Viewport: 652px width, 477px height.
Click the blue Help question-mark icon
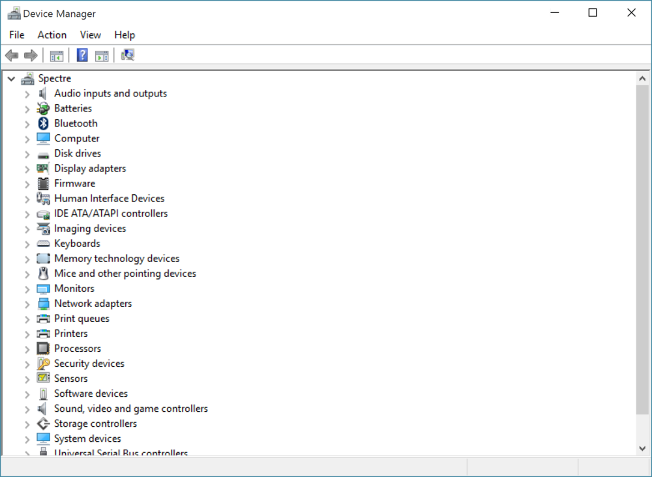pyautogui.click(x=82, y=55)
